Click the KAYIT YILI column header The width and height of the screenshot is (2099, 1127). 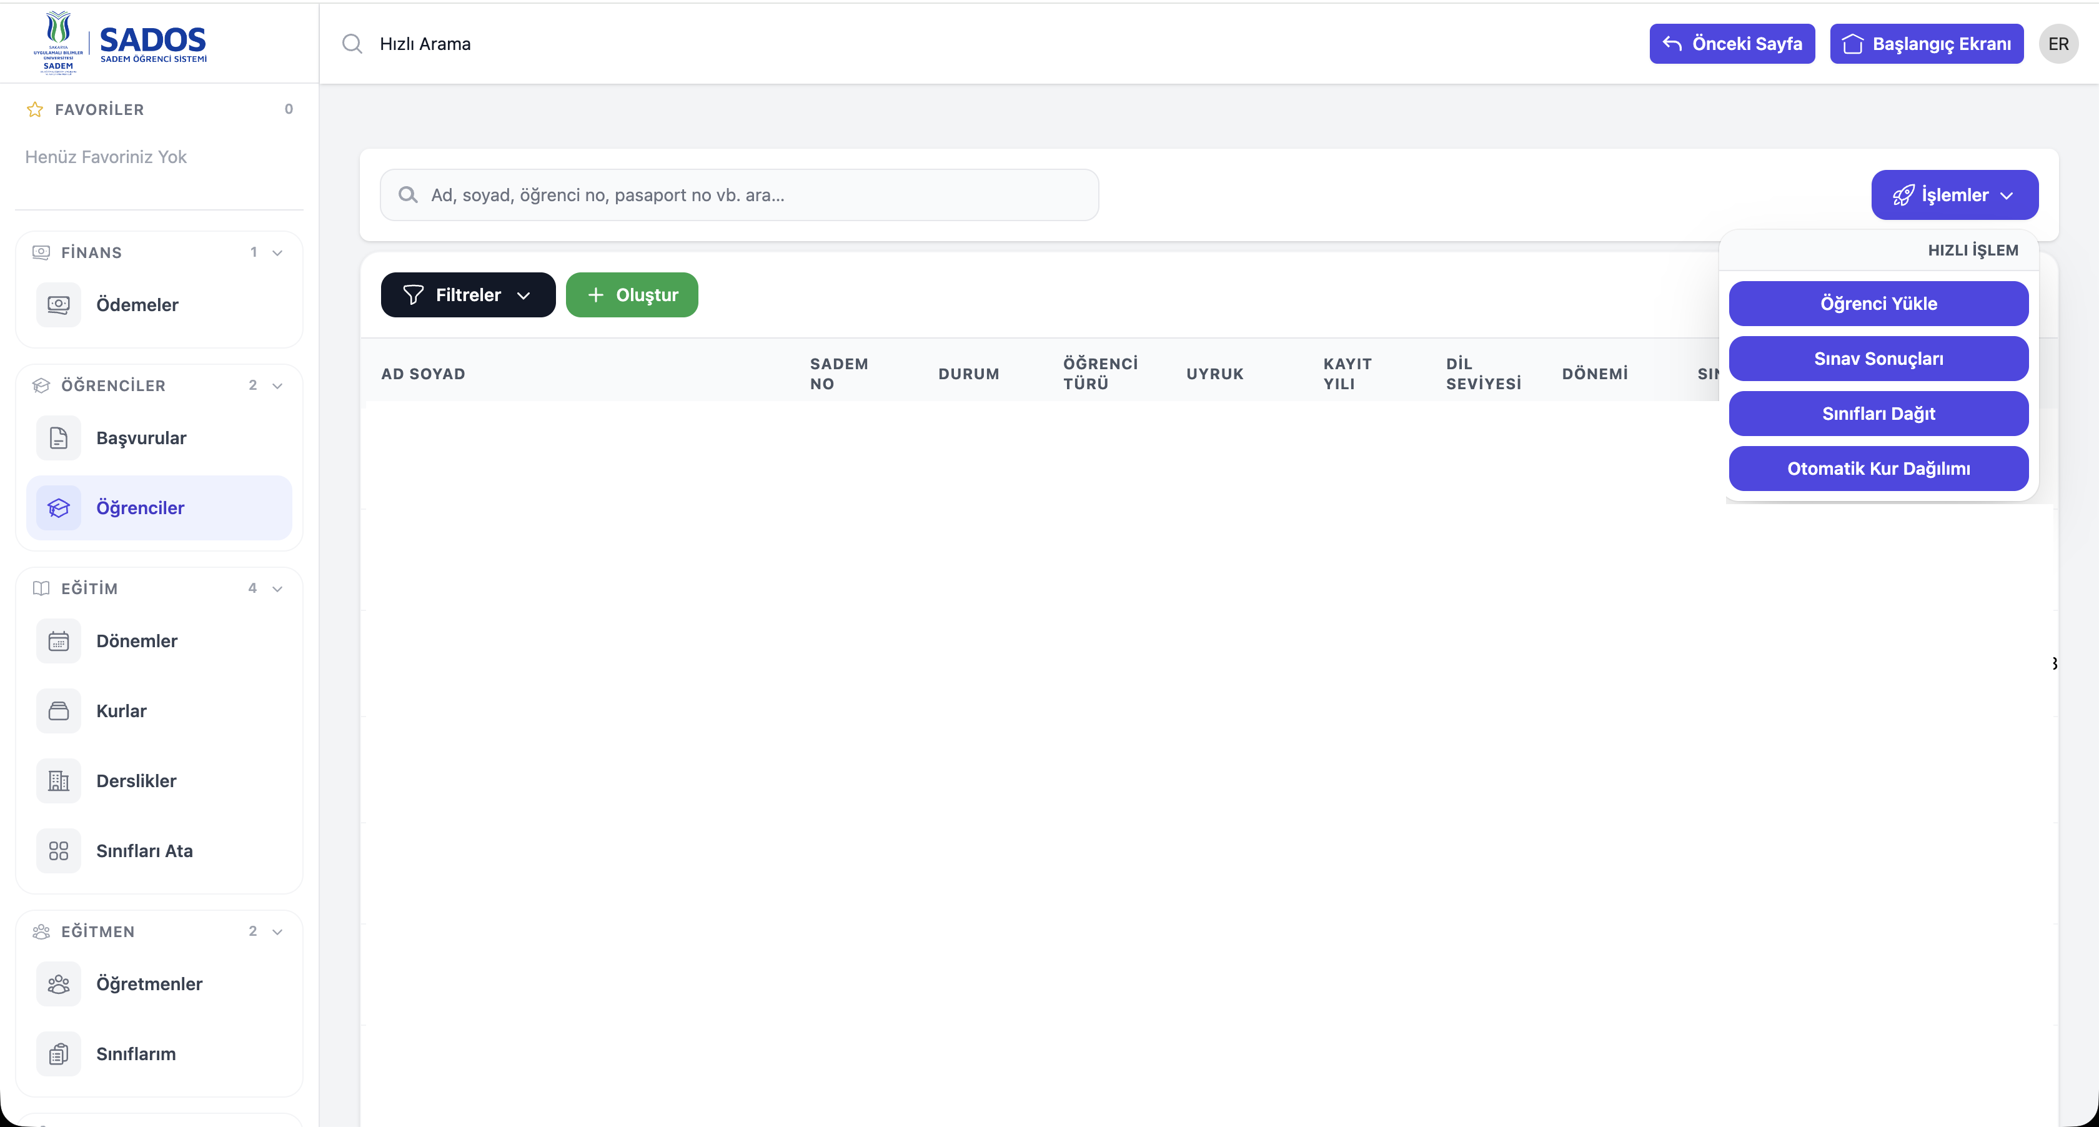tap(1347, 374)
